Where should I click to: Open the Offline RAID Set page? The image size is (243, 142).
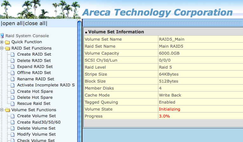[x=34, y=73]
